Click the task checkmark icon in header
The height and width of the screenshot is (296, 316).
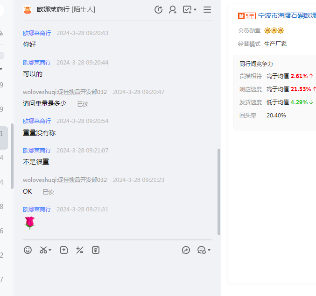click(187, 9)
